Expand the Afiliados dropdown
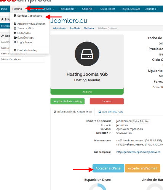This screenshot has height=190, width=163. click(x=152, y=9)
